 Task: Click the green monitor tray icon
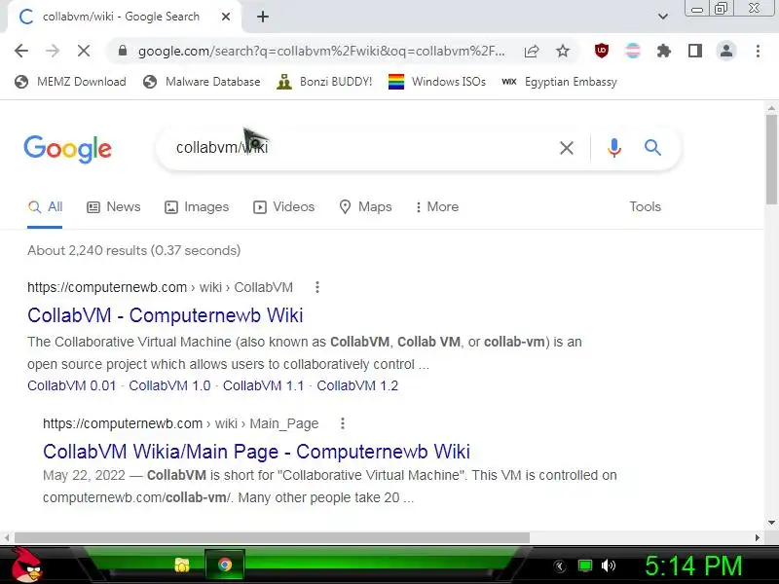(x=585, y=566)
